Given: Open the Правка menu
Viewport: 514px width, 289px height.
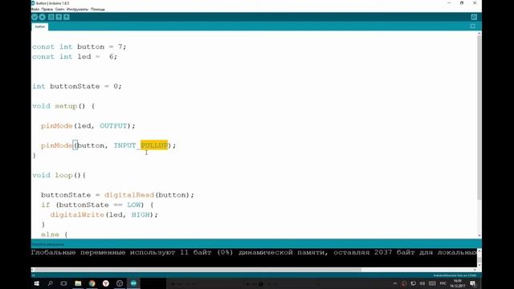Looking at the screenshot, I should (x=47, y=10).
